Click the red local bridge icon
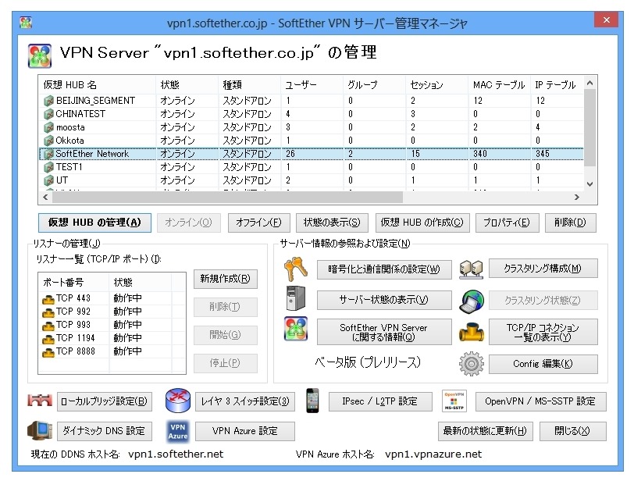634x481 pixels. 40,401
